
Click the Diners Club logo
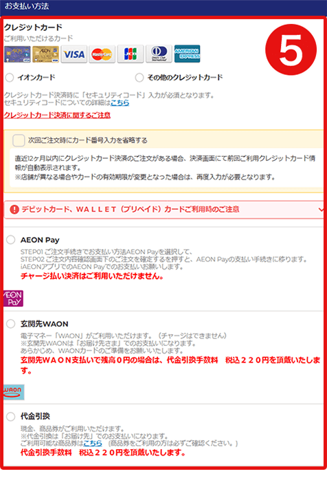159,54
